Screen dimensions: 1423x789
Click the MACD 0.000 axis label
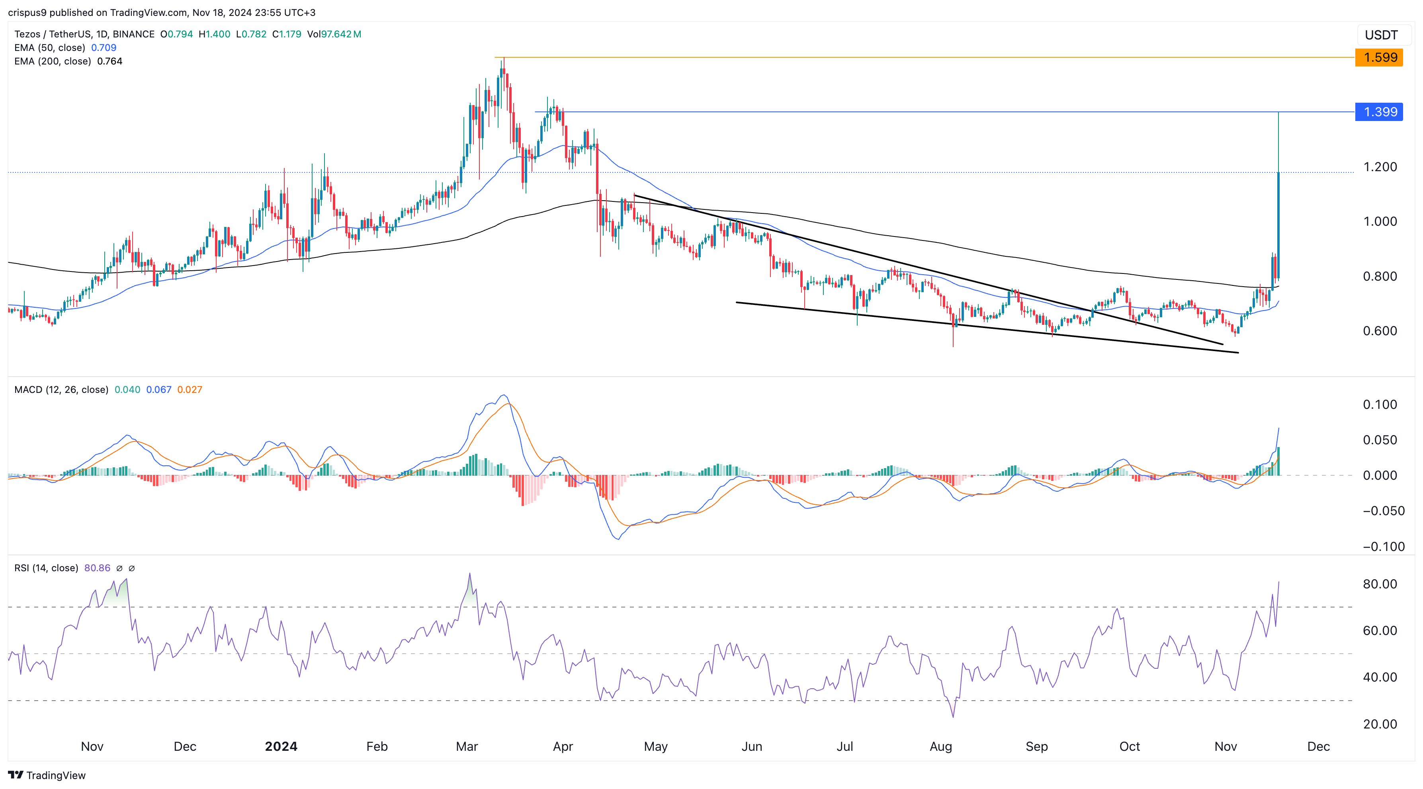(x=1380, y=475)
